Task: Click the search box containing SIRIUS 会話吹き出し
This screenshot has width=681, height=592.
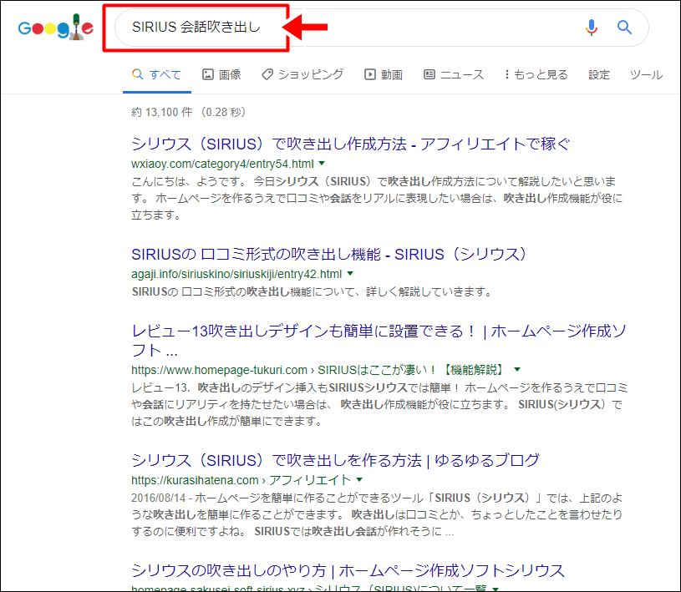Action: click(381, 28)
